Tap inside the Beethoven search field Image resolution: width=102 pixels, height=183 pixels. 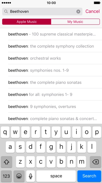(42, 12)
